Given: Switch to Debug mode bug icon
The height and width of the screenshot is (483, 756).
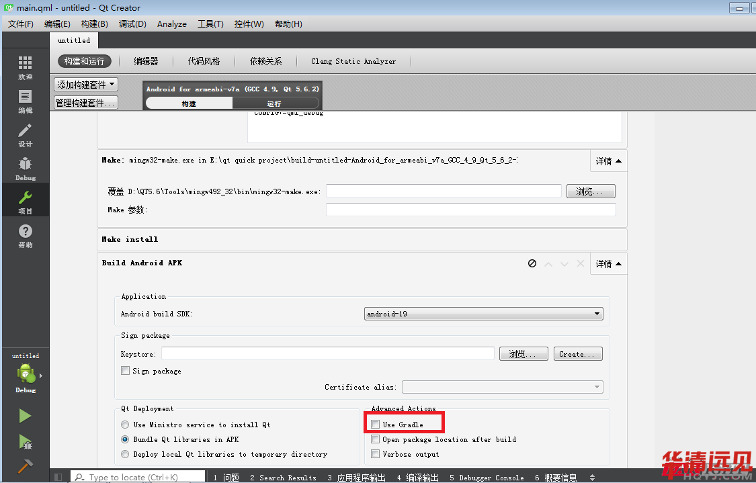Looking at the screenshot, I should pyautogui.click(x=25, y=168).
